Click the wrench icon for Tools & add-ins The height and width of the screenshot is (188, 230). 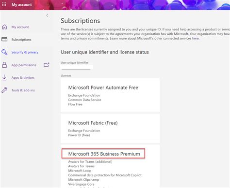pyautogui.click(x=4, y=90)
